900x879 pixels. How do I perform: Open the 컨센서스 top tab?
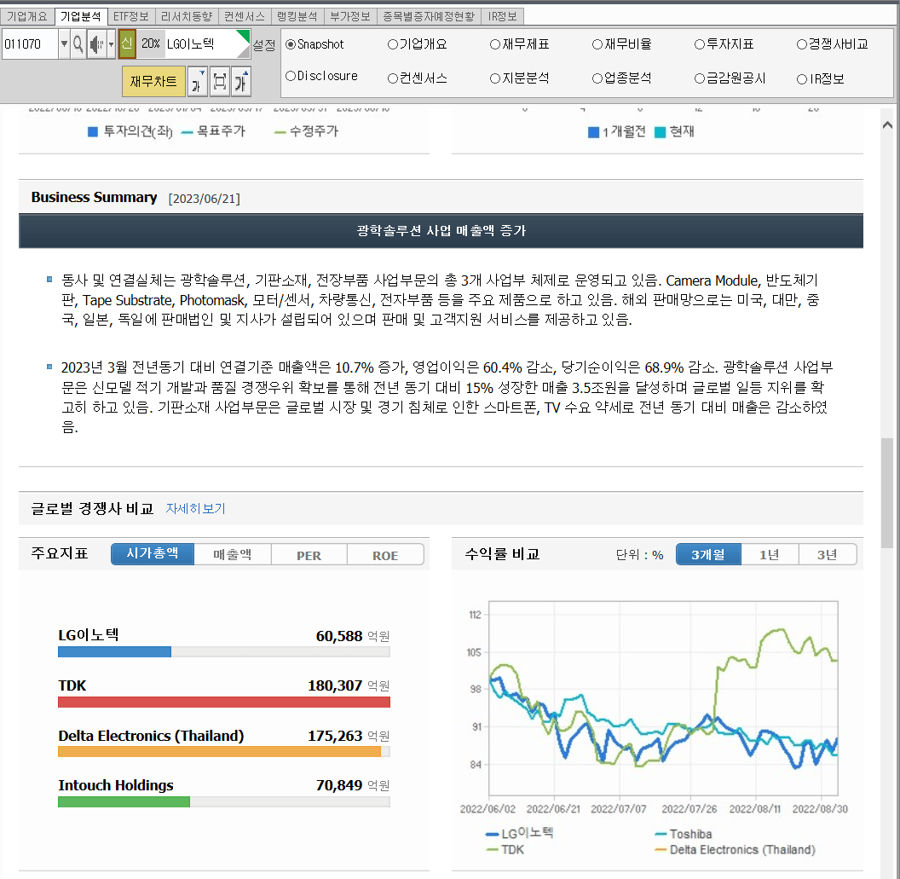(245, 17)
